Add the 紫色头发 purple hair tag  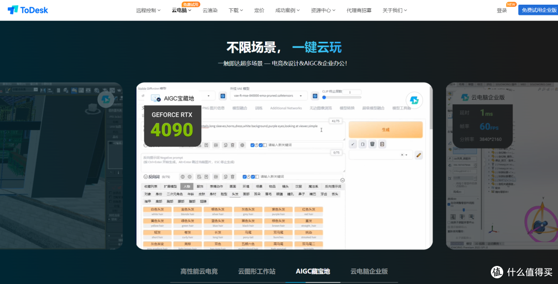click(x=278, y=212)
